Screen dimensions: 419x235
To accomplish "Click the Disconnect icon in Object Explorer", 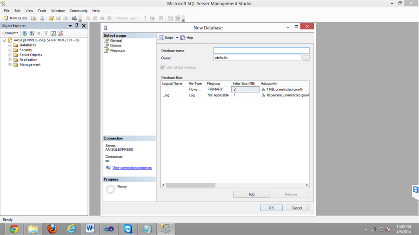I will click(32, 33).
